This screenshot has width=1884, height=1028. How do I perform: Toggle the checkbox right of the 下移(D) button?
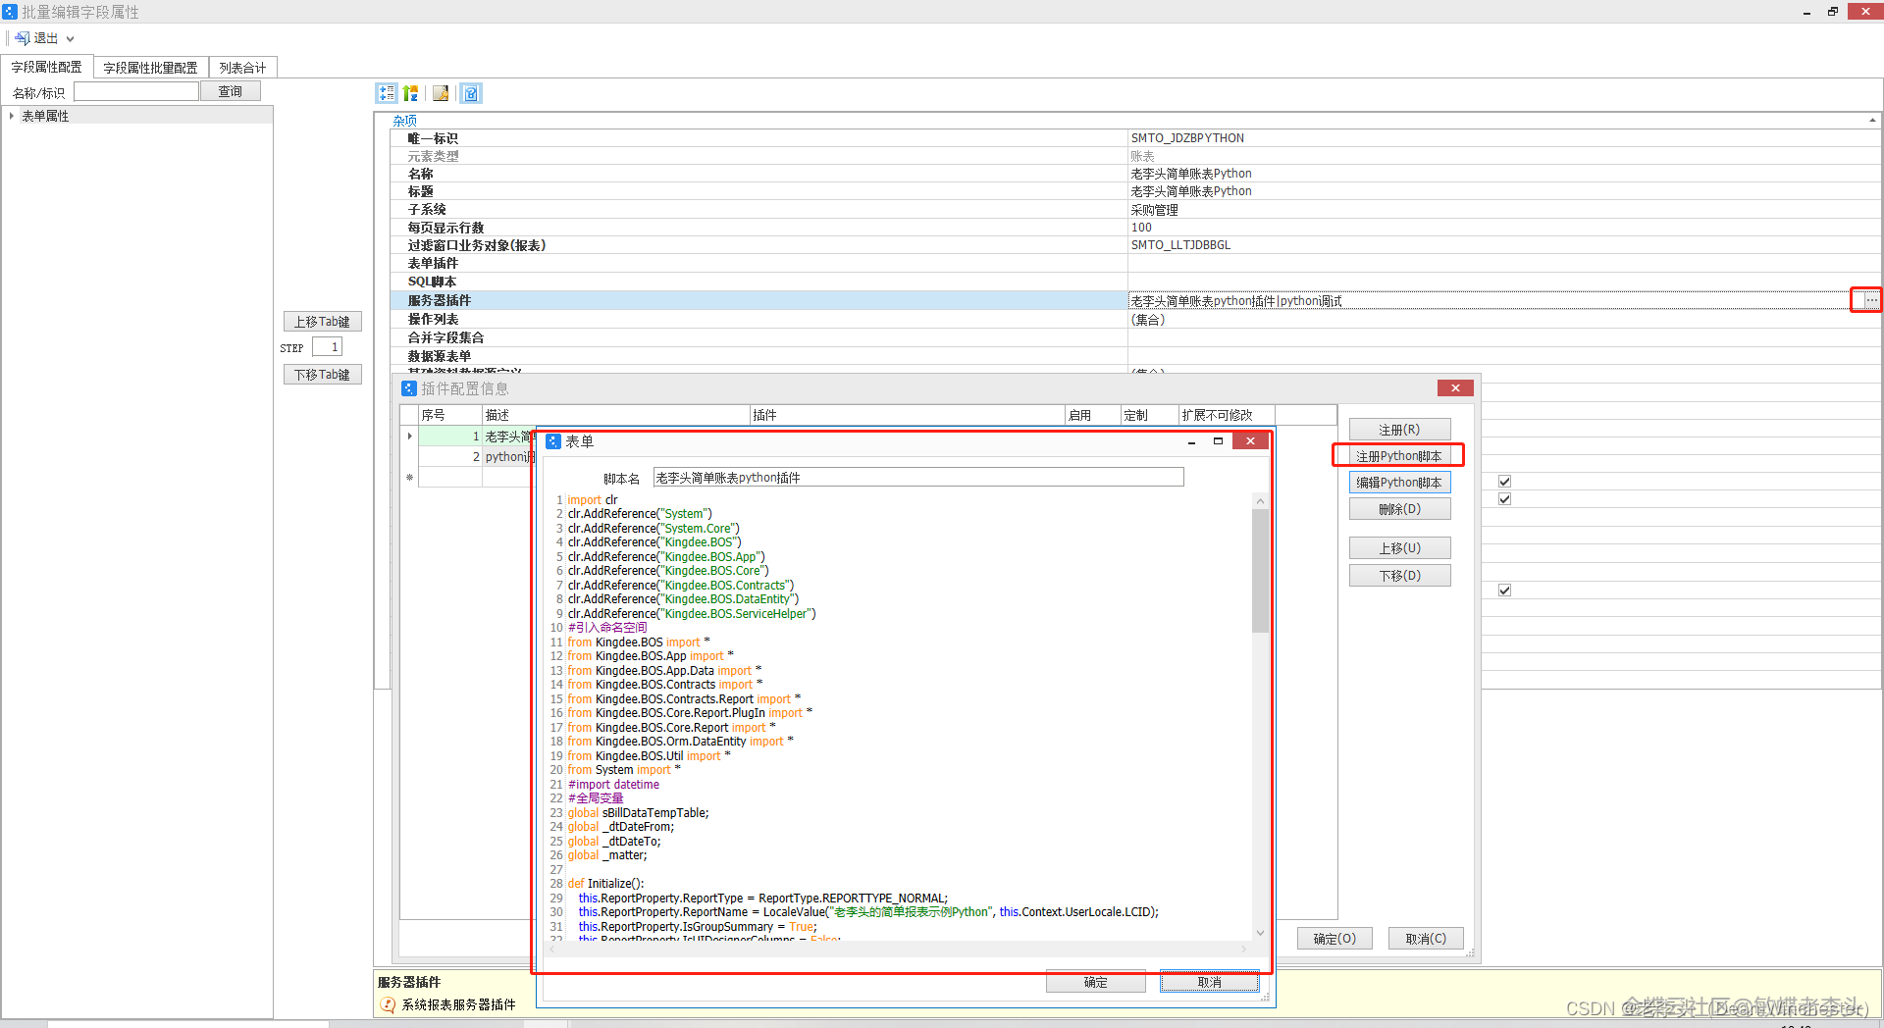1504,591
